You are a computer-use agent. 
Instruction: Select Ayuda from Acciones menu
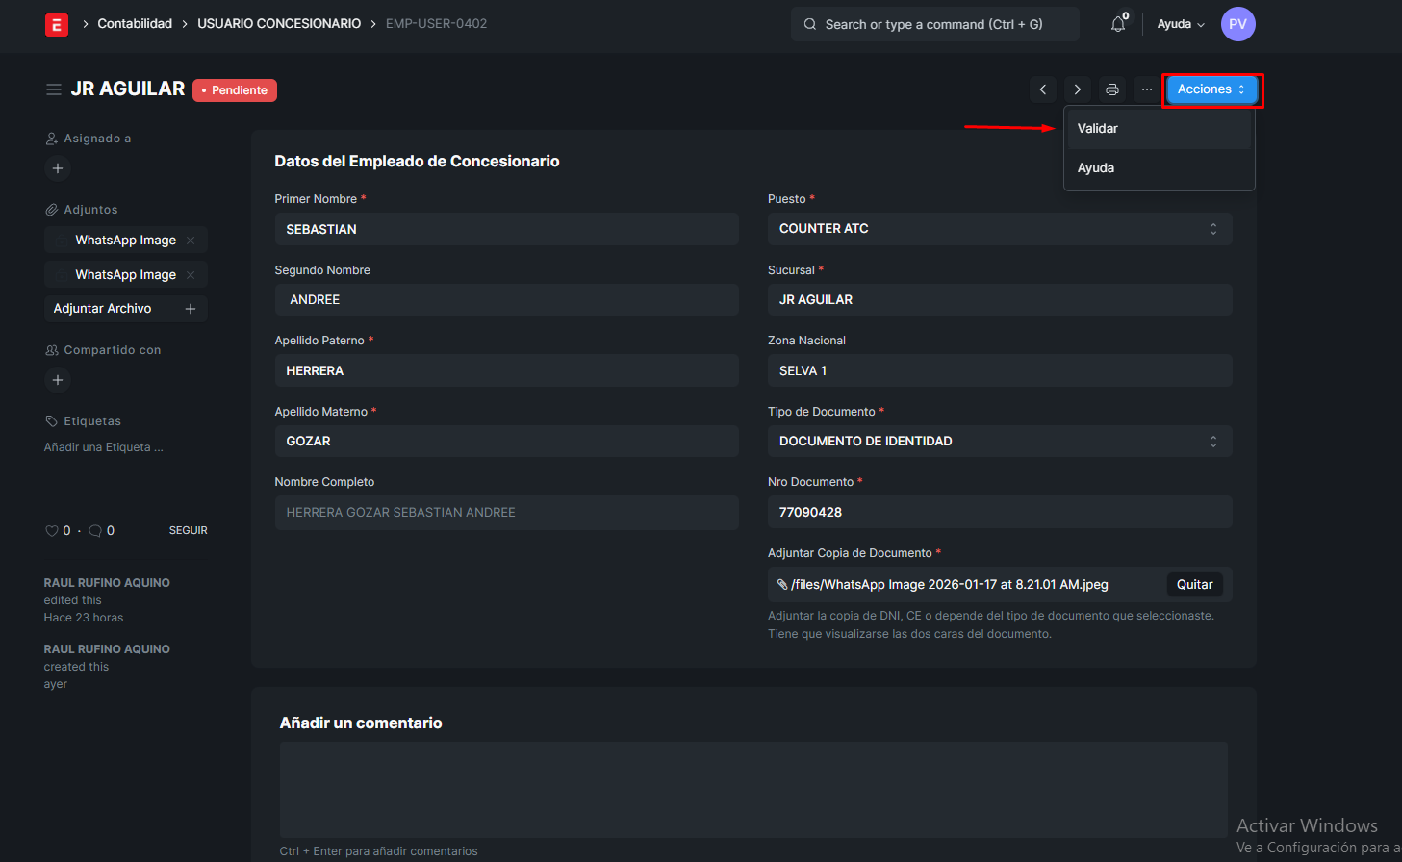(x=1096, y=168)
